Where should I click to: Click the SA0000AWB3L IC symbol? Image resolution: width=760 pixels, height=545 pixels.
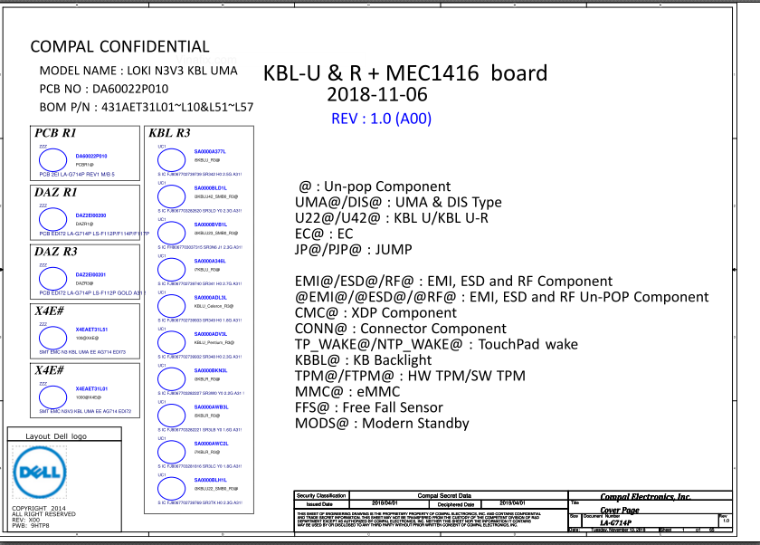point(173,415)
